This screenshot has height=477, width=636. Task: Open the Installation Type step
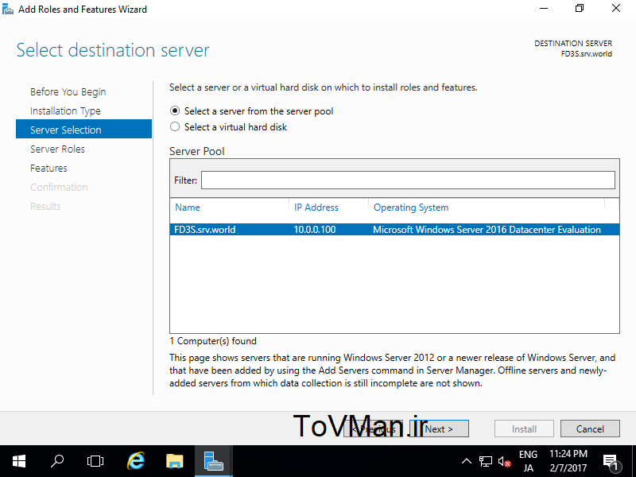point(65,111)
